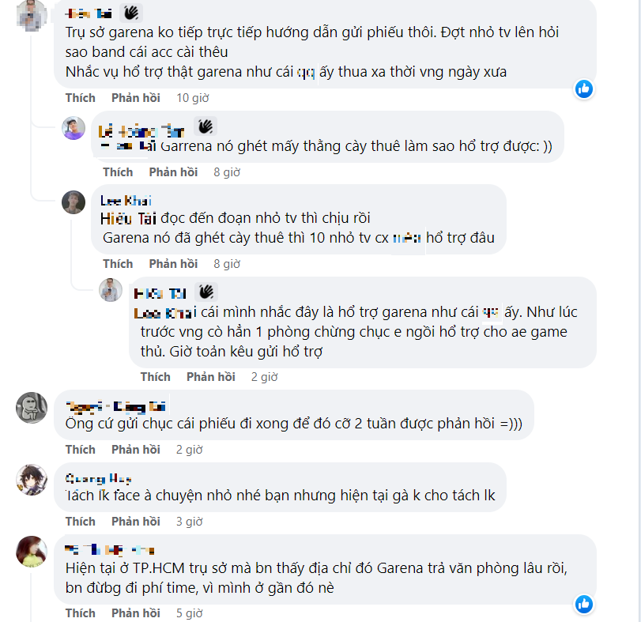This screenshot has height=622, width=641.
Task: Reply to the Tách lk face comment
Action: point(136,522)
